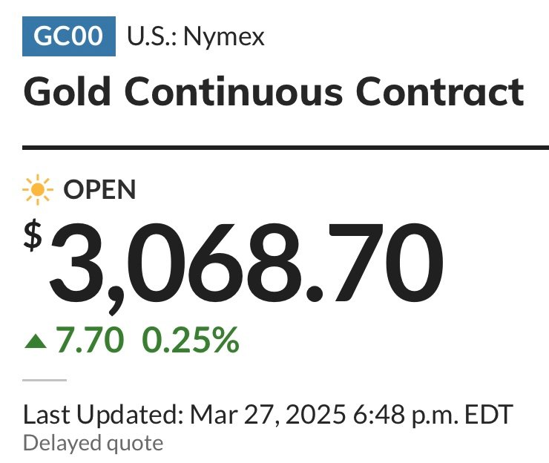Image resolution: width=549 pixels, height=463 pixels.
Task: Click the yellow sun market-open icon
Action: [x=38, y=189]
